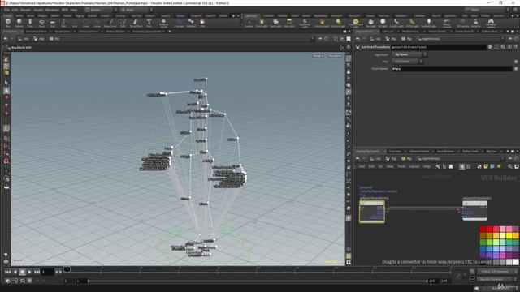Switch to the Render View tab
This screenshot has height=292, width=520.
click(x=63, y=32)
